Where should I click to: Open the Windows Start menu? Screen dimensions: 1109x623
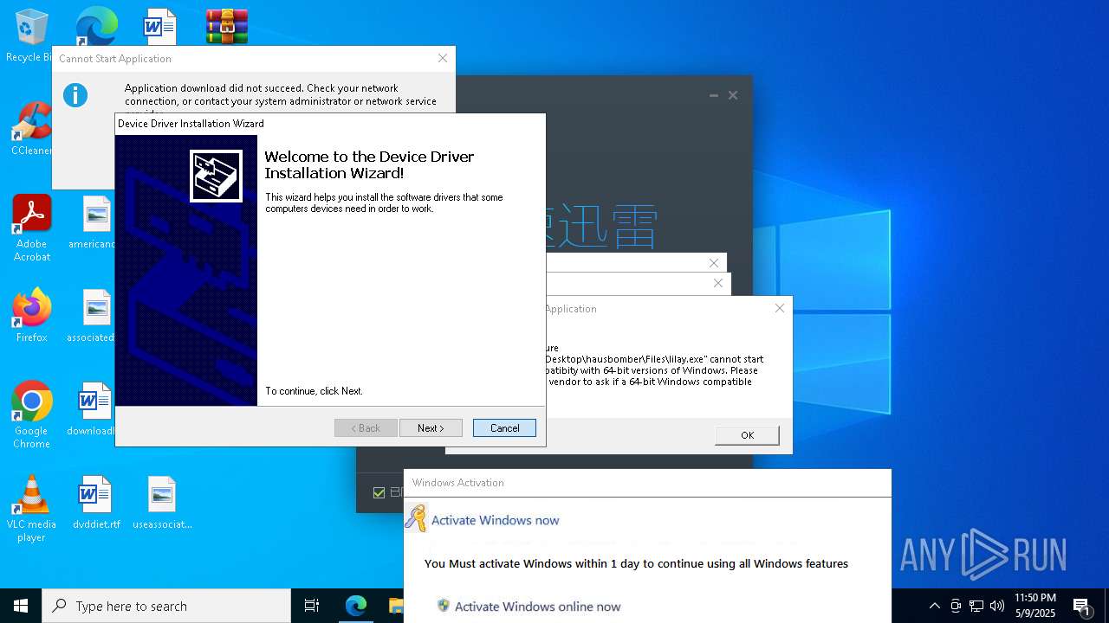click(21, 606)
